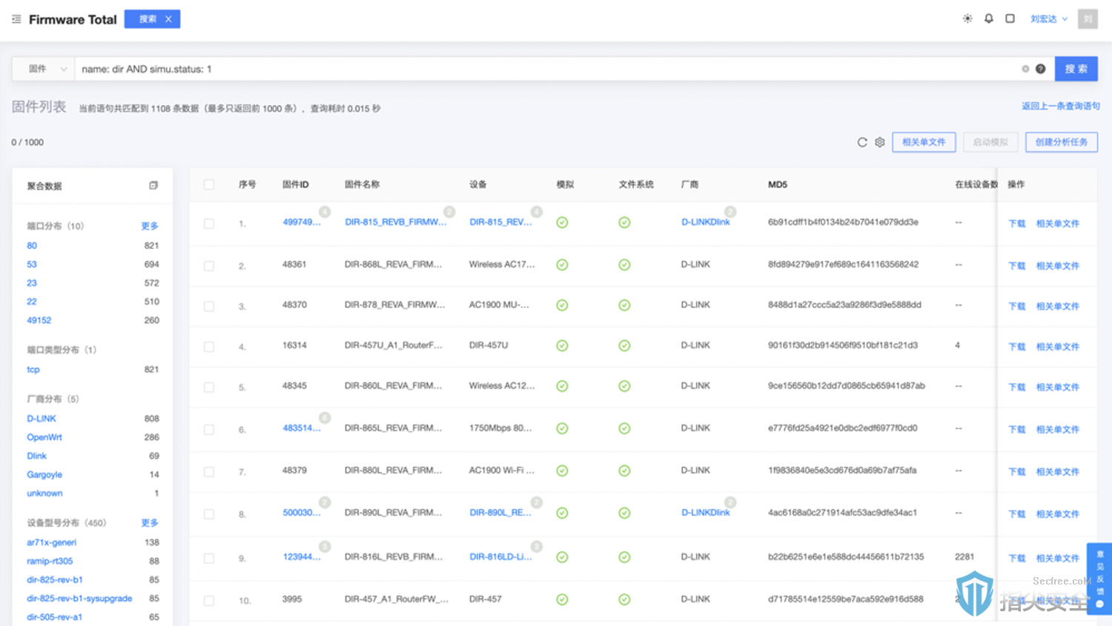The height and width of the screenshot is (626, 1112).
Task: Open the 固件 search type dropdown
Action: [43, 69]
